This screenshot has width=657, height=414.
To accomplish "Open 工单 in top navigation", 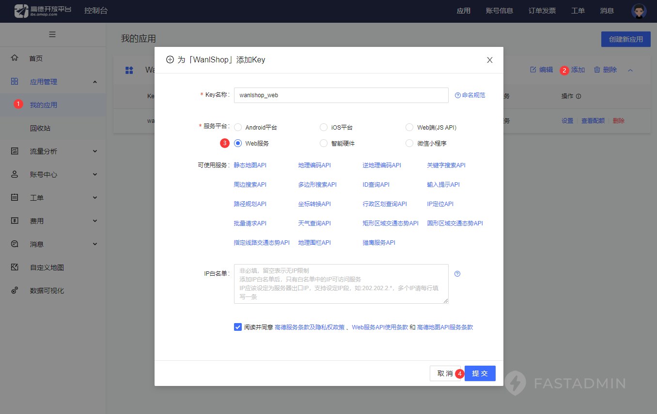I will pos(578,11).
